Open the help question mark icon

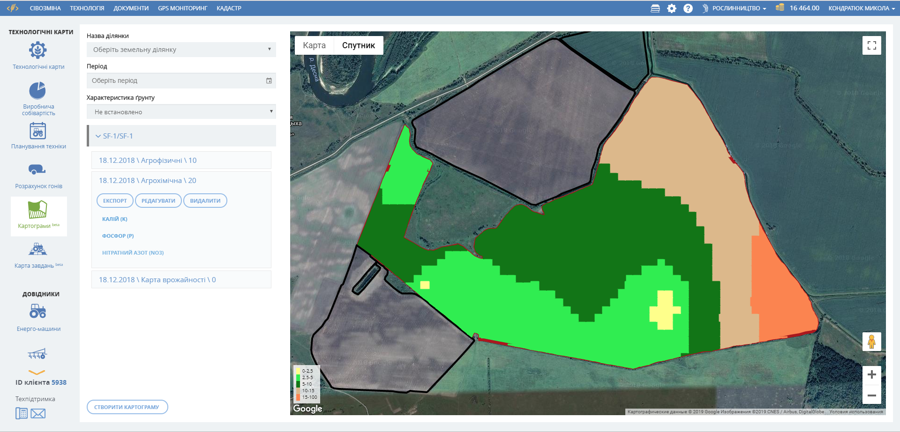pos(688,8)
